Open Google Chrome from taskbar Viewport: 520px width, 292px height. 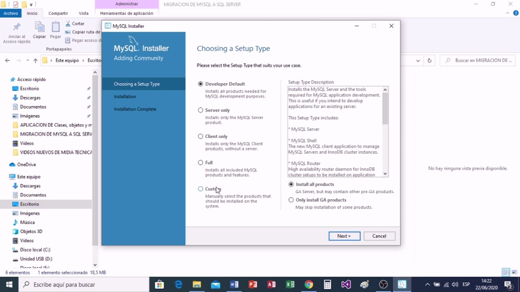(309, 285)
